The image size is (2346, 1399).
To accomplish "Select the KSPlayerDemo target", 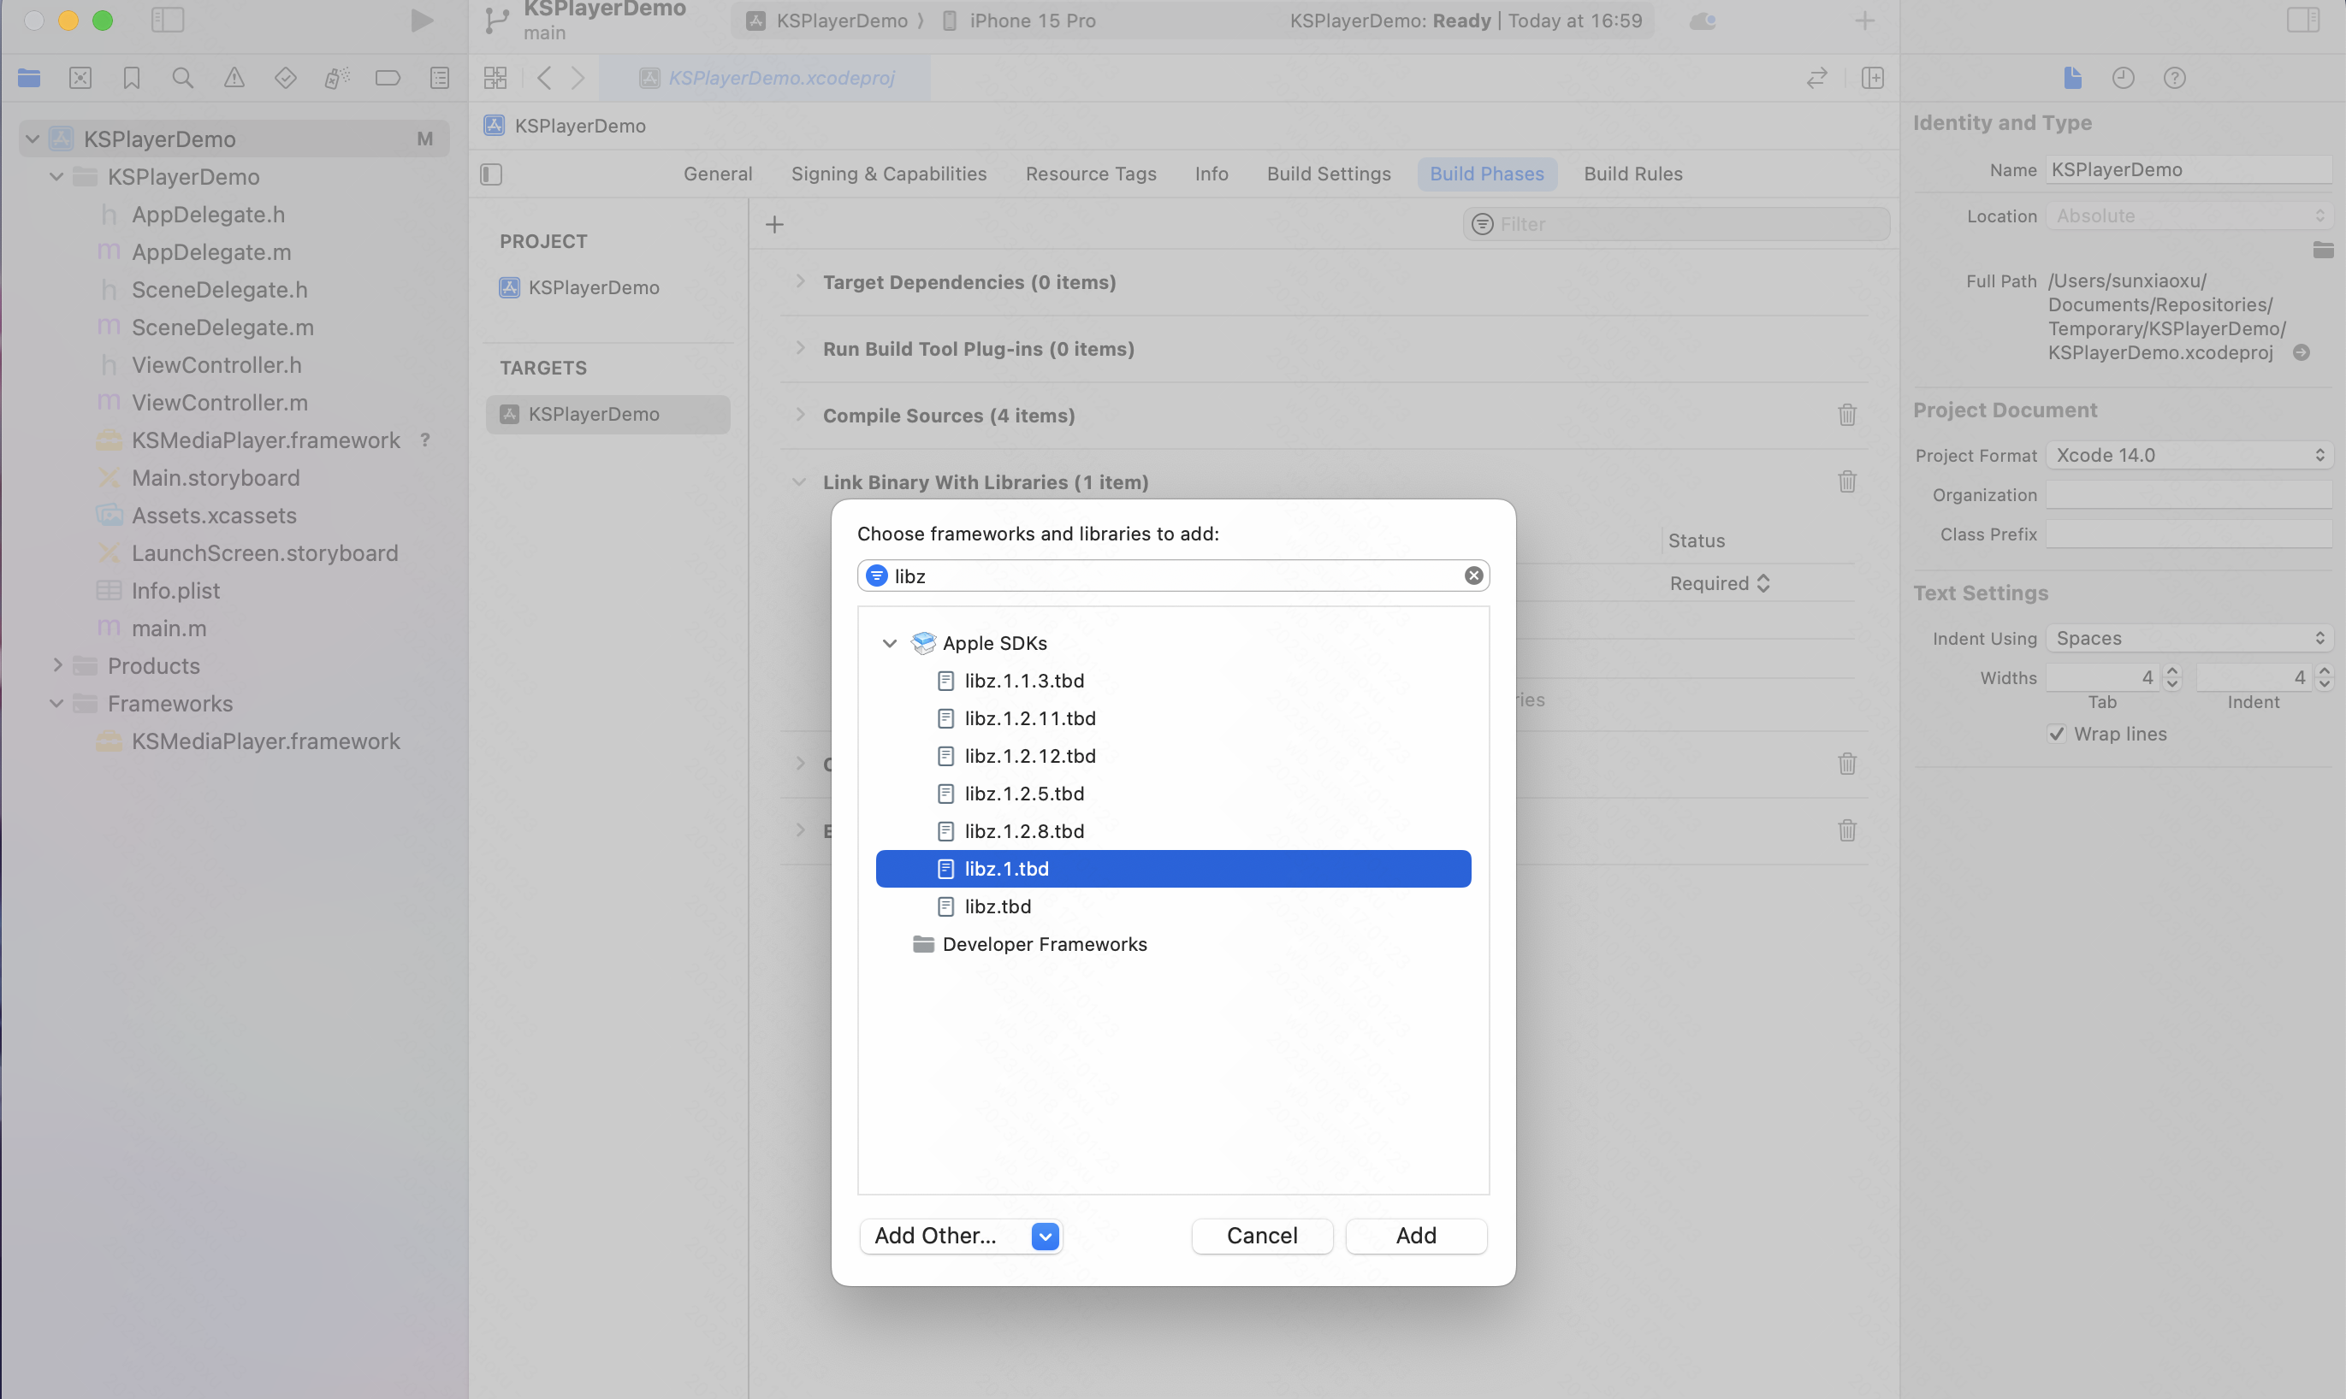I will (608, 414).
